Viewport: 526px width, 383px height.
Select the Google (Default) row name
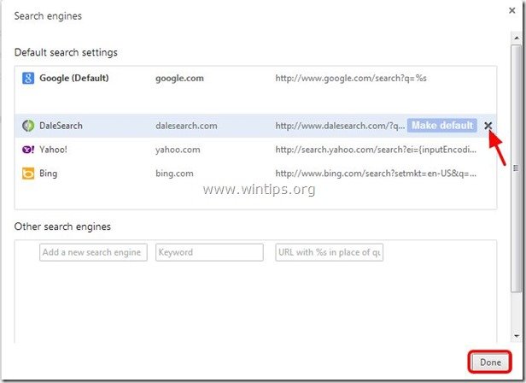click(73, 79)
